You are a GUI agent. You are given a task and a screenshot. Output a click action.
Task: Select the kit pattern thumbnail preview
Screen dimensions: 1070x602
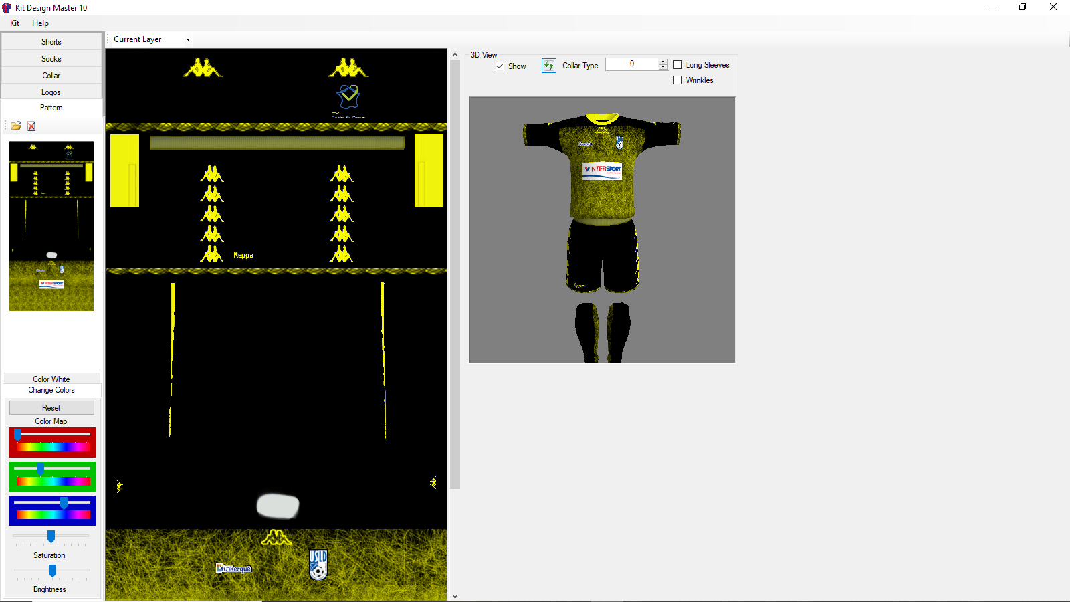(x=51, y=227)
